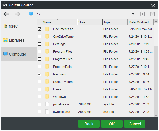The height and width of the screenshot is (131, 159).
Task: Sort by the Type column header
Action: coord(115,22)
